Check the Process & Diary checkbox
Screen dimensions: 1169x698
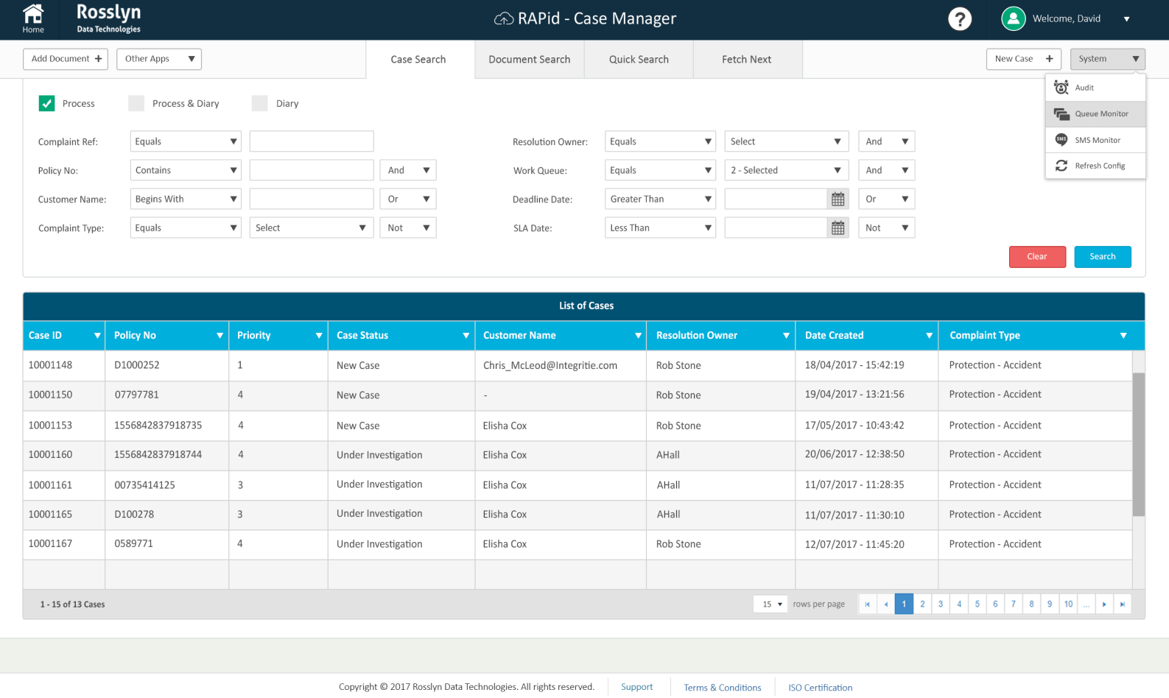pyautogui.click(x=136, y=103)
